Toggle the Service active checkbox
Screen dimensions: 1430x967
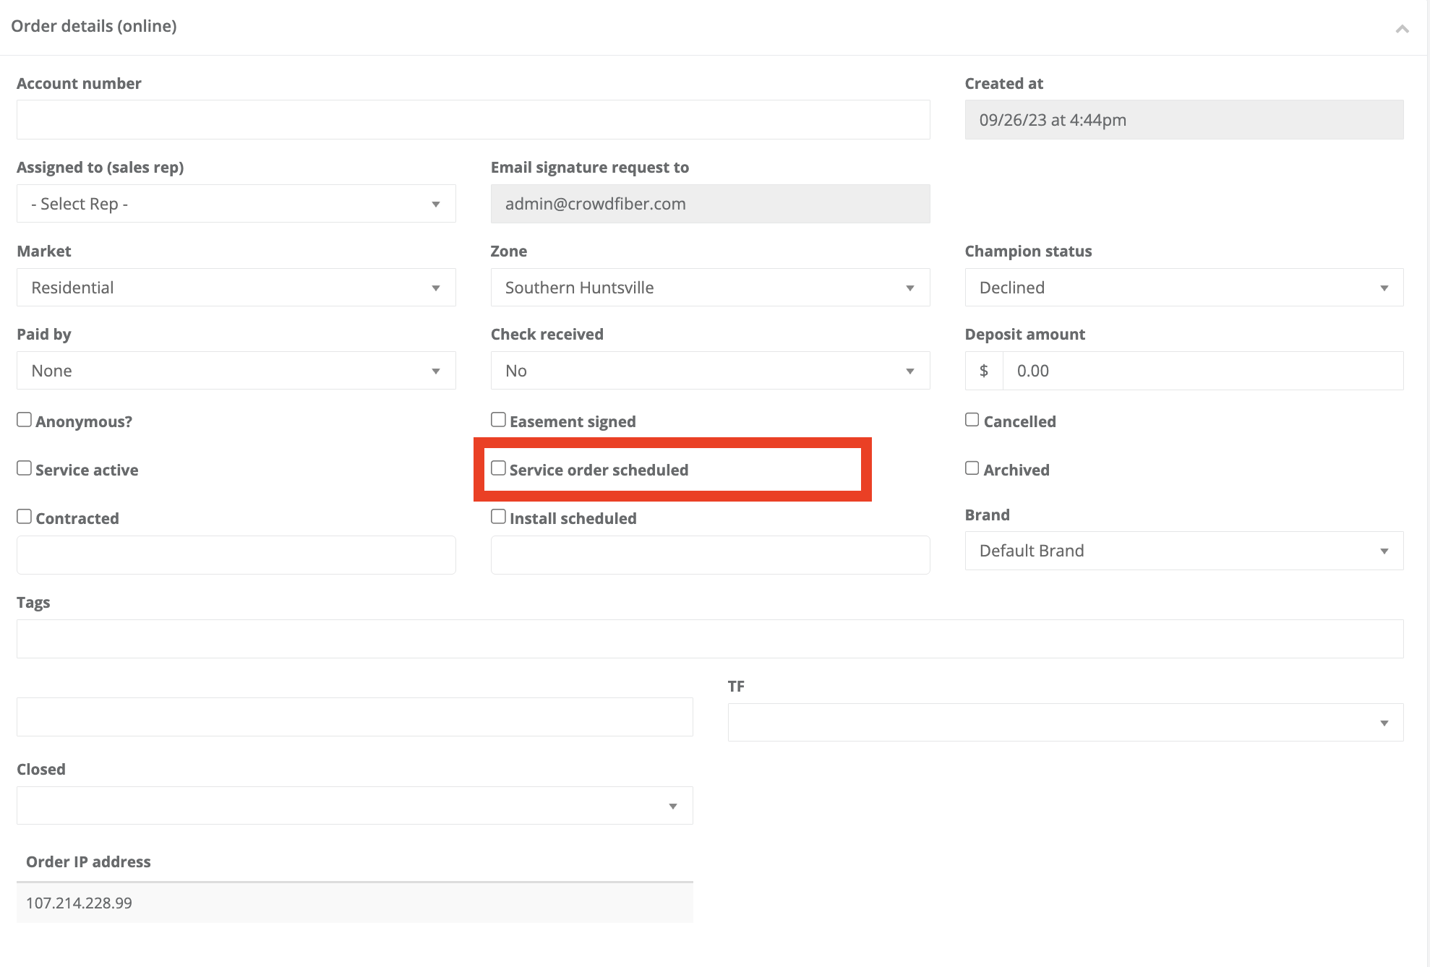[25, 468]
